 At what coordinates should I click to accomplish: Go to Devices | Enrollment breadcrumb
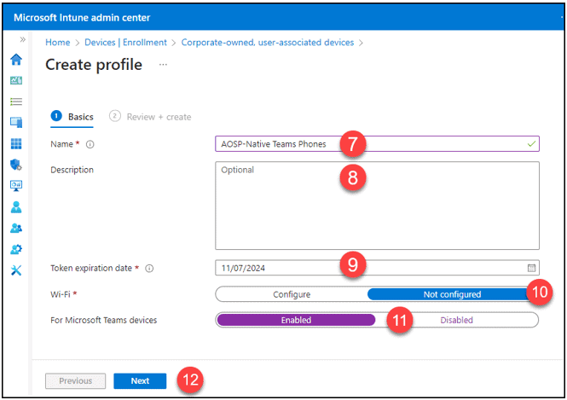(125, 43)
